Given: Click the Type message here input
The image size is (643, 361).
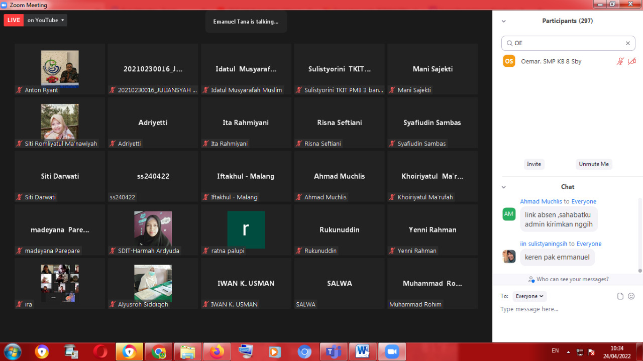Looking at the screenshot, I should point(568,309).
